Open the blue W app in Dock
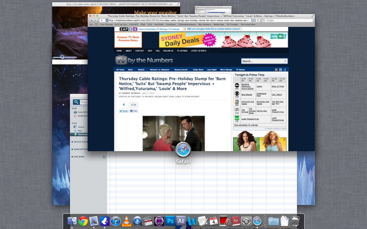The image size is (367, 229). [192, 221]
